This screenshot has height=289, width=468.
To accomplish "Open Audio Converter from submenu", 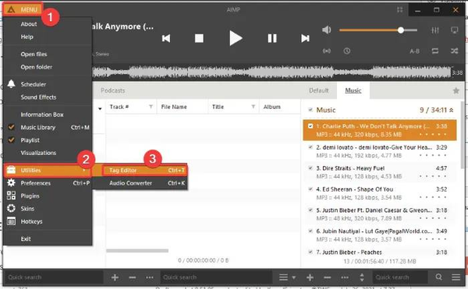I will click(x=144, y=183).
